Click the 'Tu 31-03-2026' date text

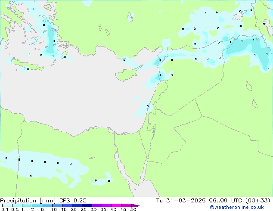point(181,201)
